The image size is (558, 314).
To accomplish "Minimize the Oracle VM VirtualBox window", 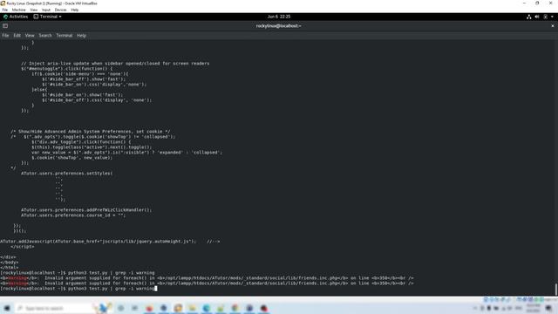I will pyautogui.click(x=524, y=3).
